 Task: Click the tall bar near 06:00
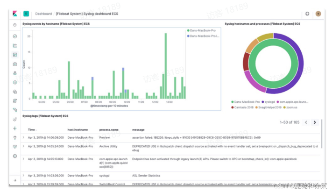tap(69, 80)
